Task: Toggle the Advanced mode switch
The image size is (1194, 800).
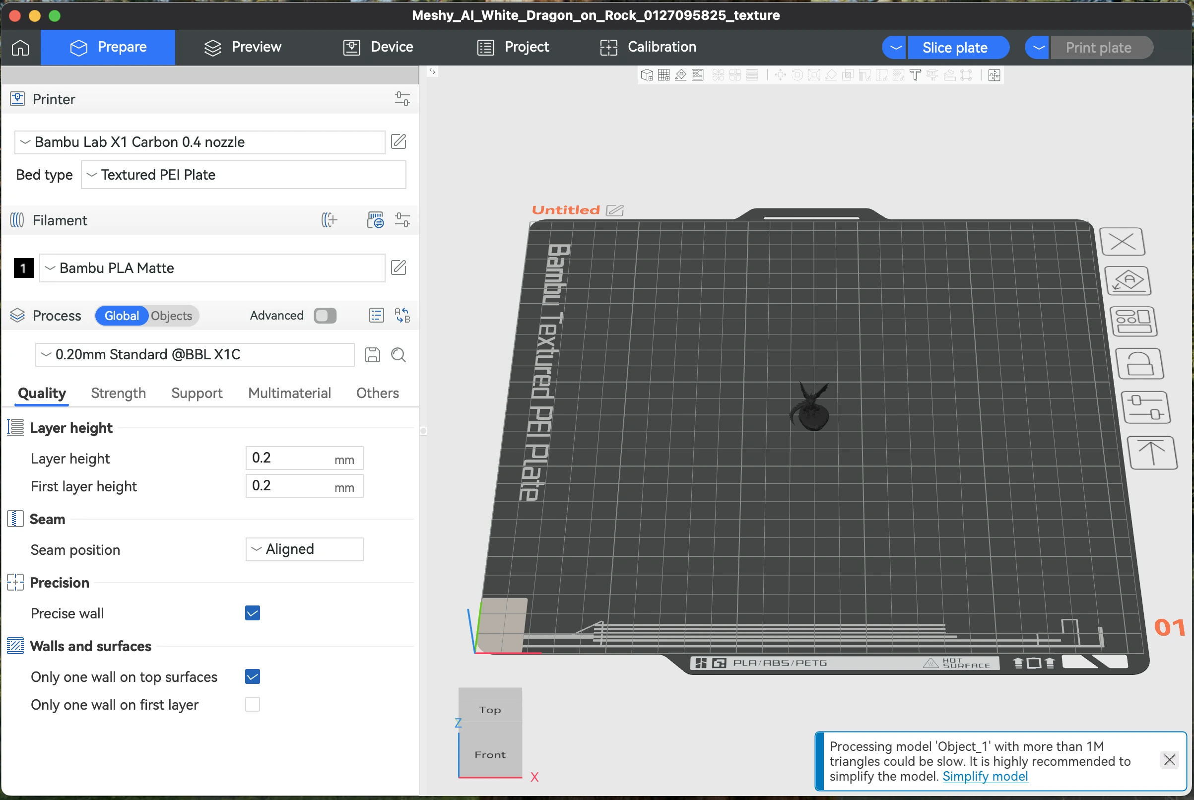Action: (x=325, y=315)
